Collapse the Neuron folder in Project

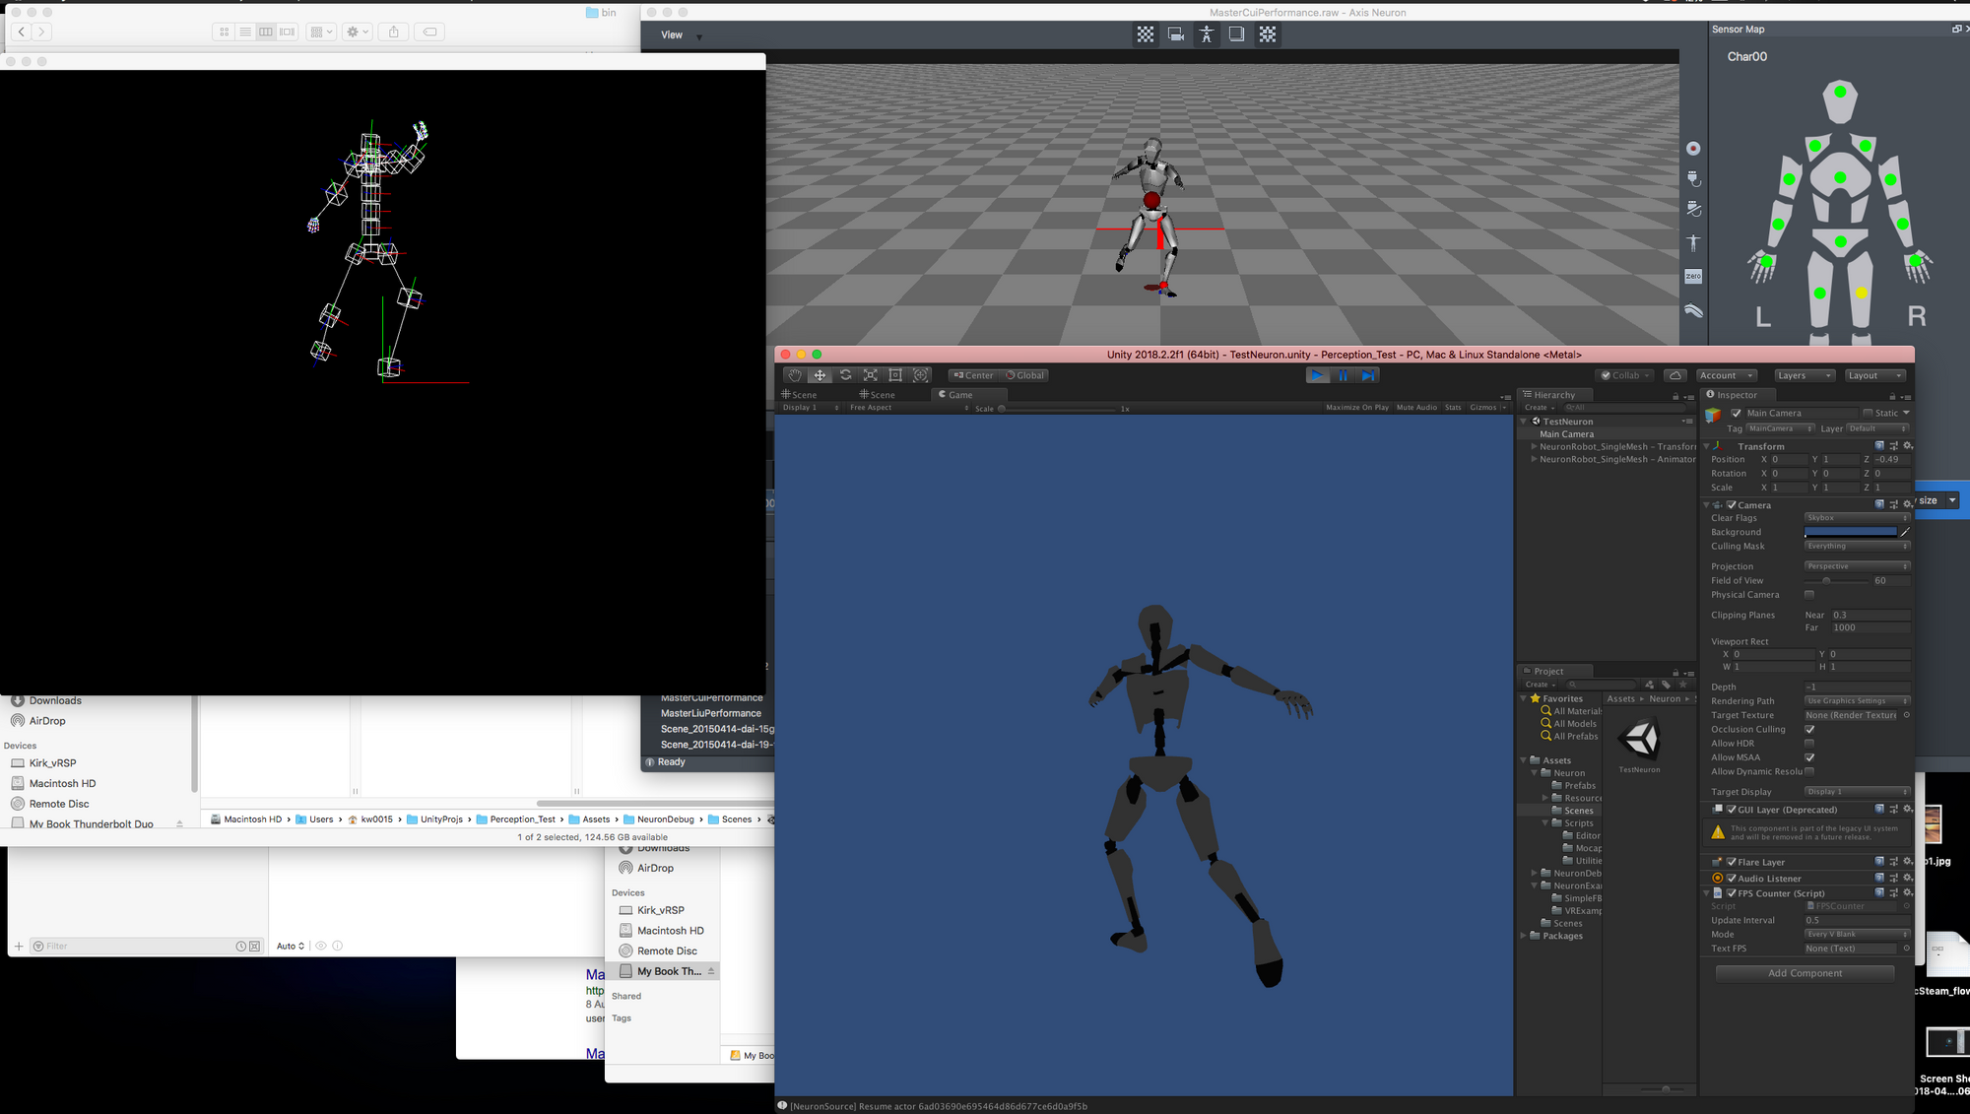tap(1535, 773)
